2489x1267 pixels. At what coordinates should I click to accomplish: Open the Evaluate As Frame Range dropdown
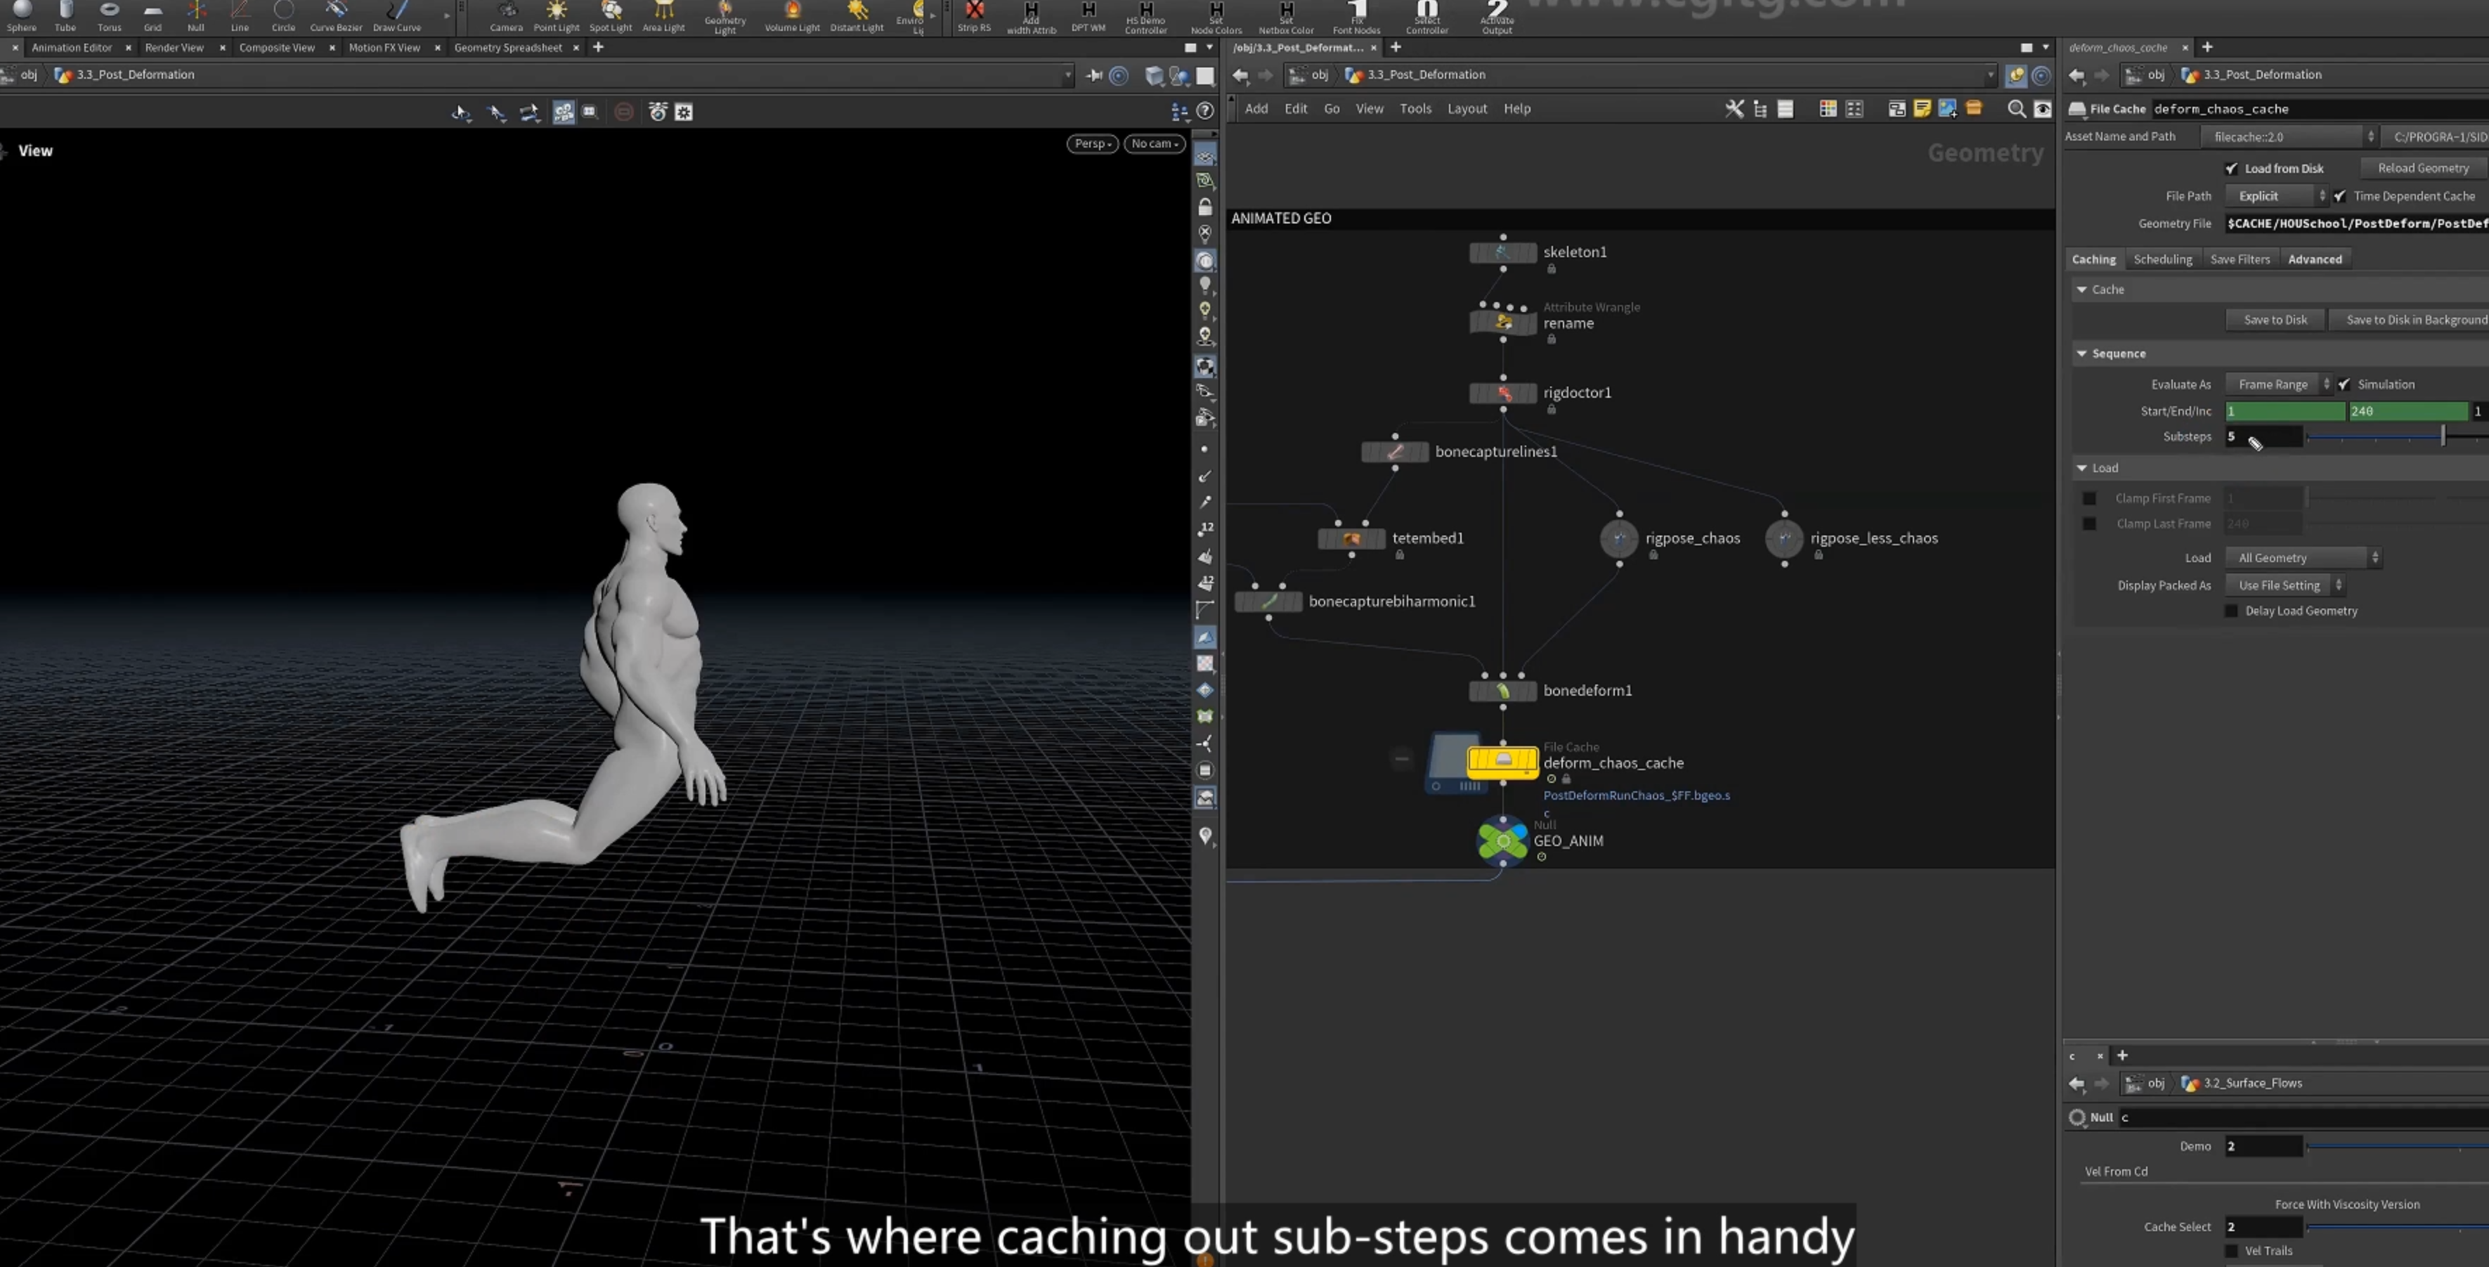(2278, 384)
